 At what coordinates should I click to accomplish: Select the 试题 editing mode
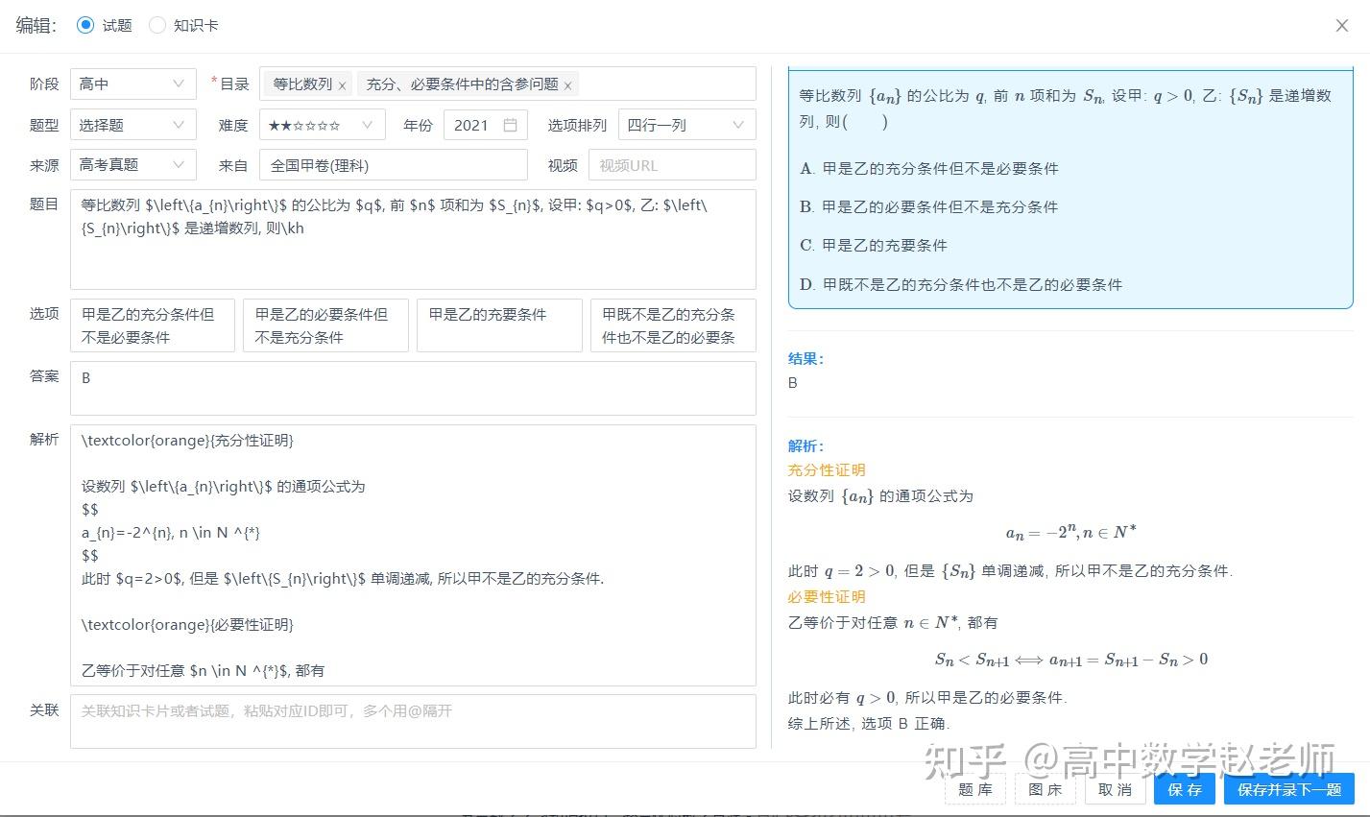85,26
